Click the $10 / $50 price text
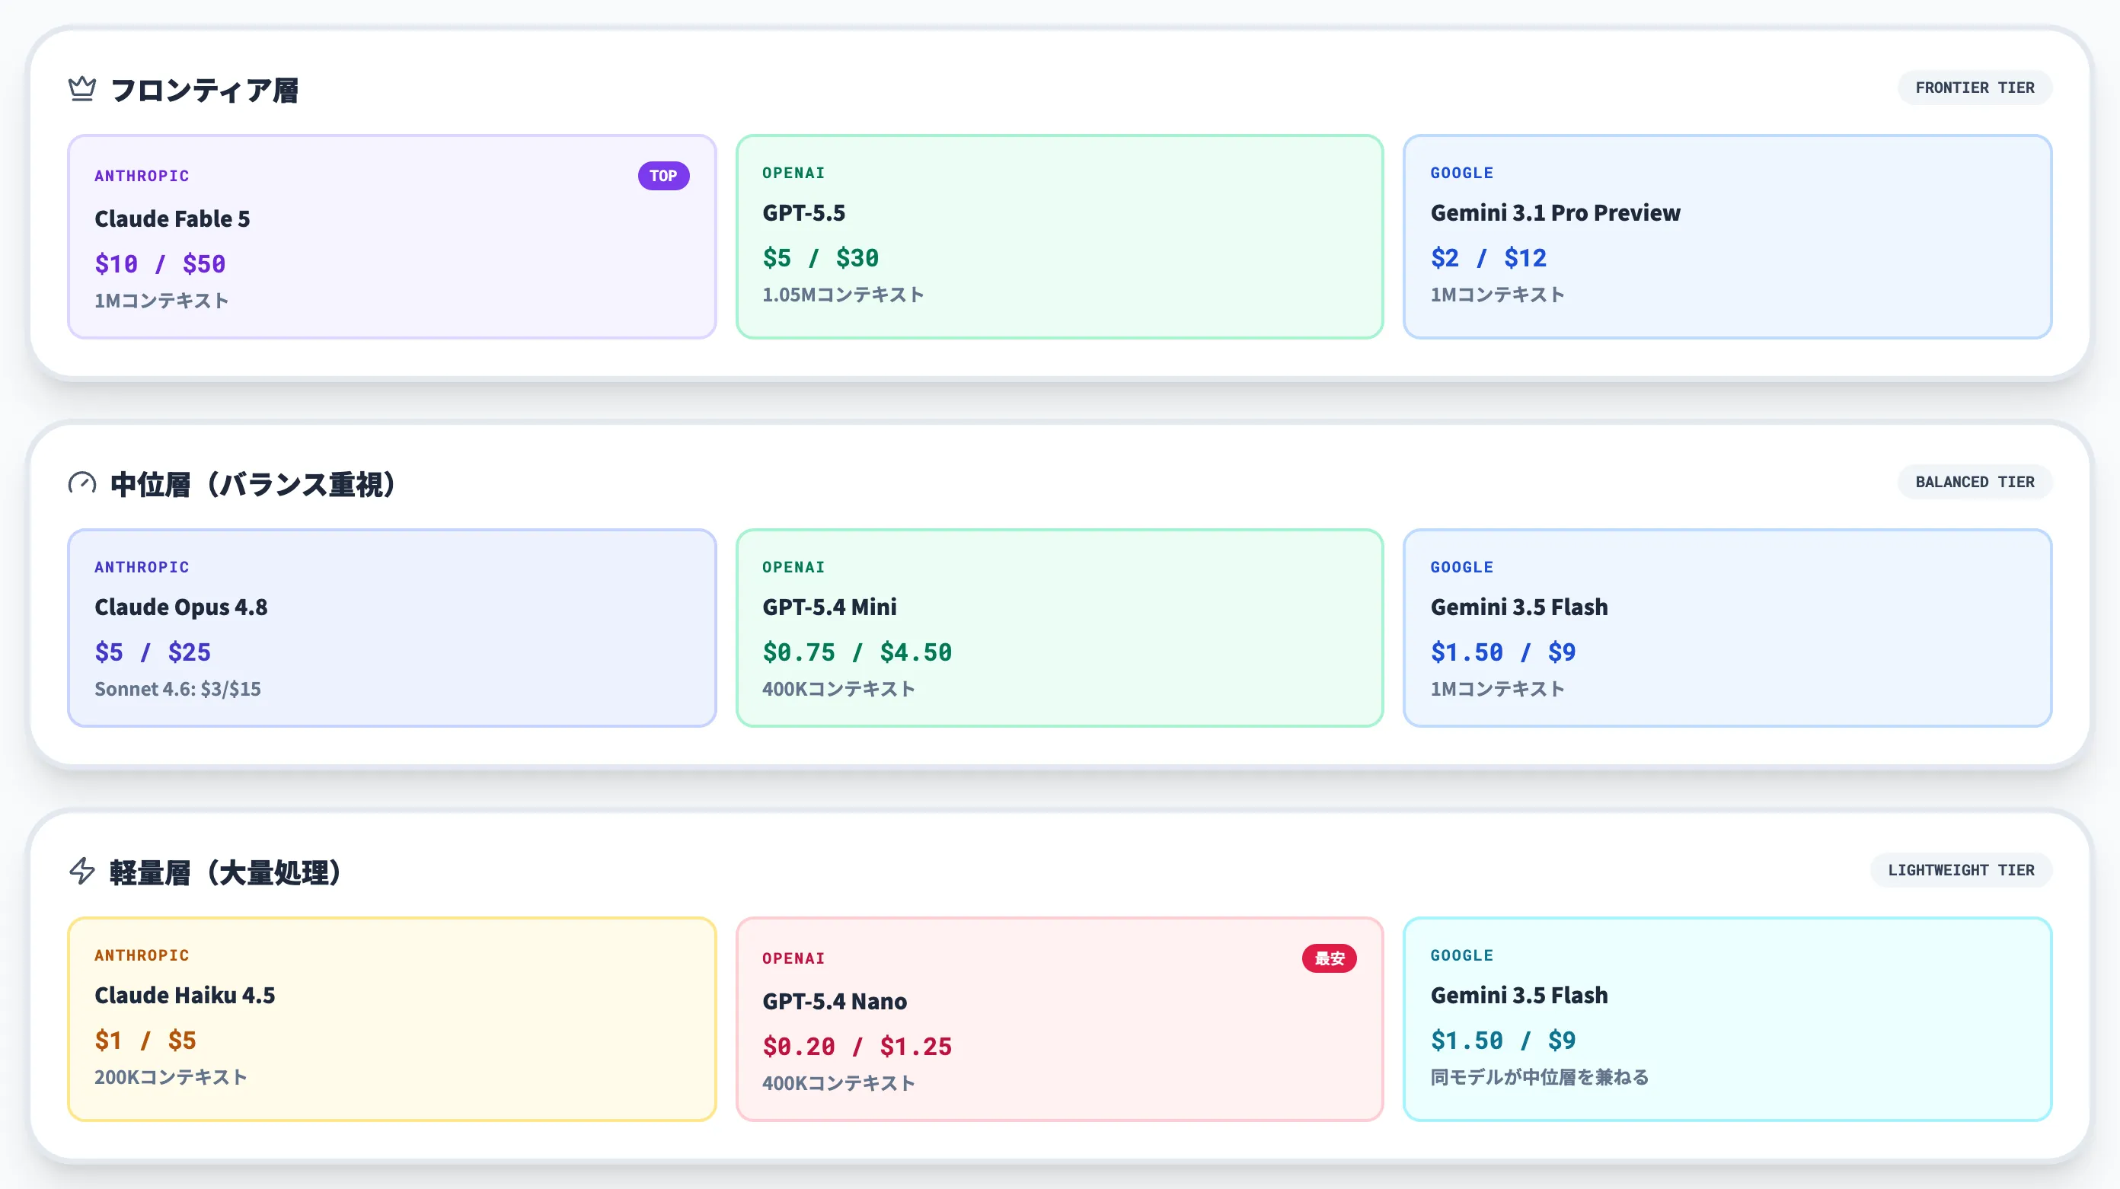The height and width of the screenshot is (1189, 2120). point(160,264)
